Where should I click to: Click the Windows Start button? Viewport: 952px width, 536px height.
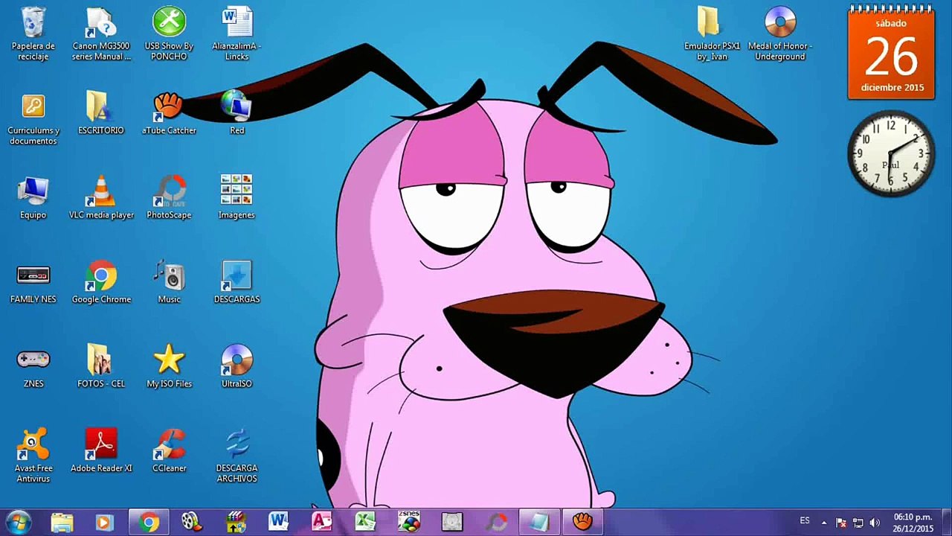pos(18,522)
